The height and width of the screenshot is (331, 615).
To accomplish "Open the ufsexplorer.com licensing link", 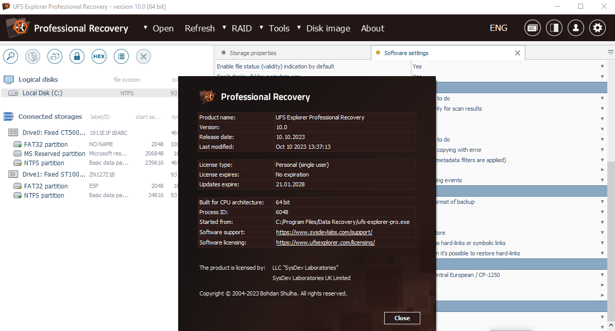I will (x=326, y=242).
